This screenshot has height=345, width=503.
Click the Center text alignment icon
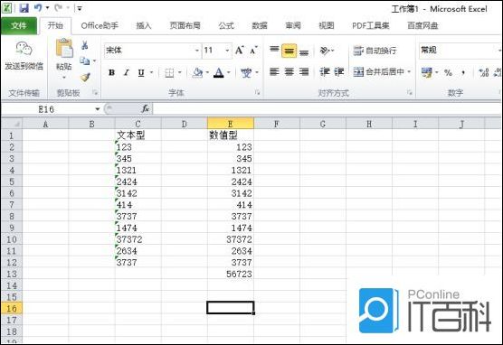pyautogui.click(x=289, y=71)
